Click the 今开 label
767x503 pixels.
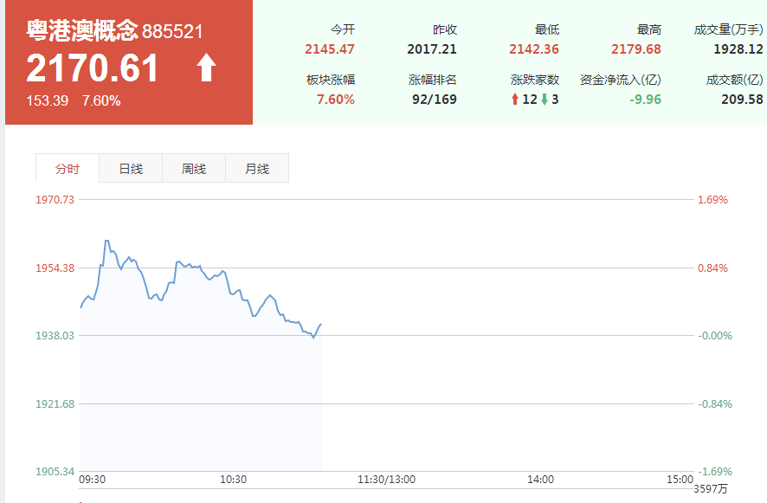tap(343, 29)
